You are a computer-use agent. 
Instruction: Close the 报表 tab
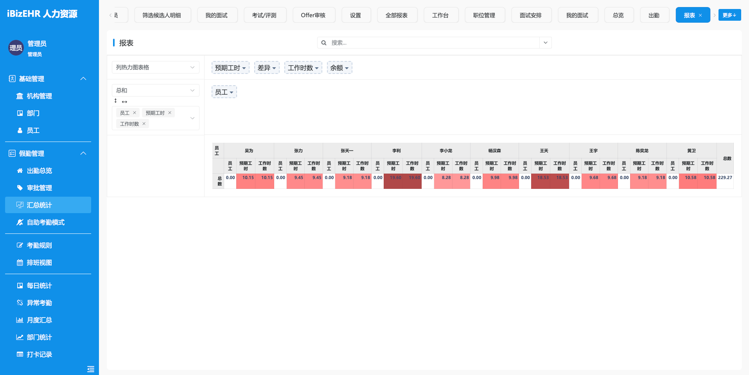tap(700, 15)
